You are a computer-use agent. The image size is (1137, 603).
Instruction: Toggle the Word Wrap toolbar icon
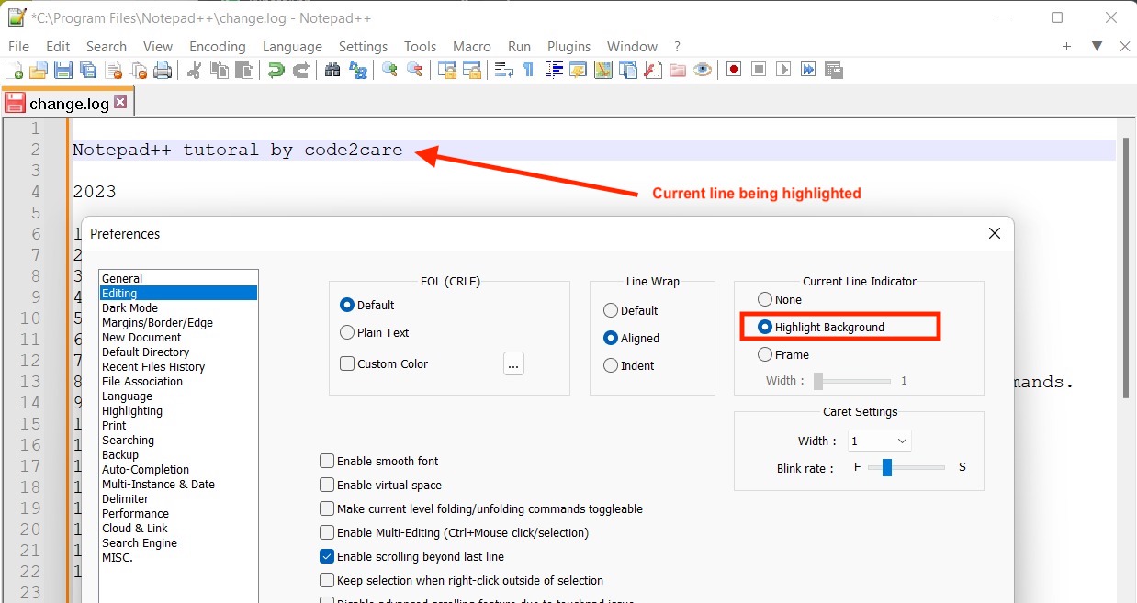(502, 69)
